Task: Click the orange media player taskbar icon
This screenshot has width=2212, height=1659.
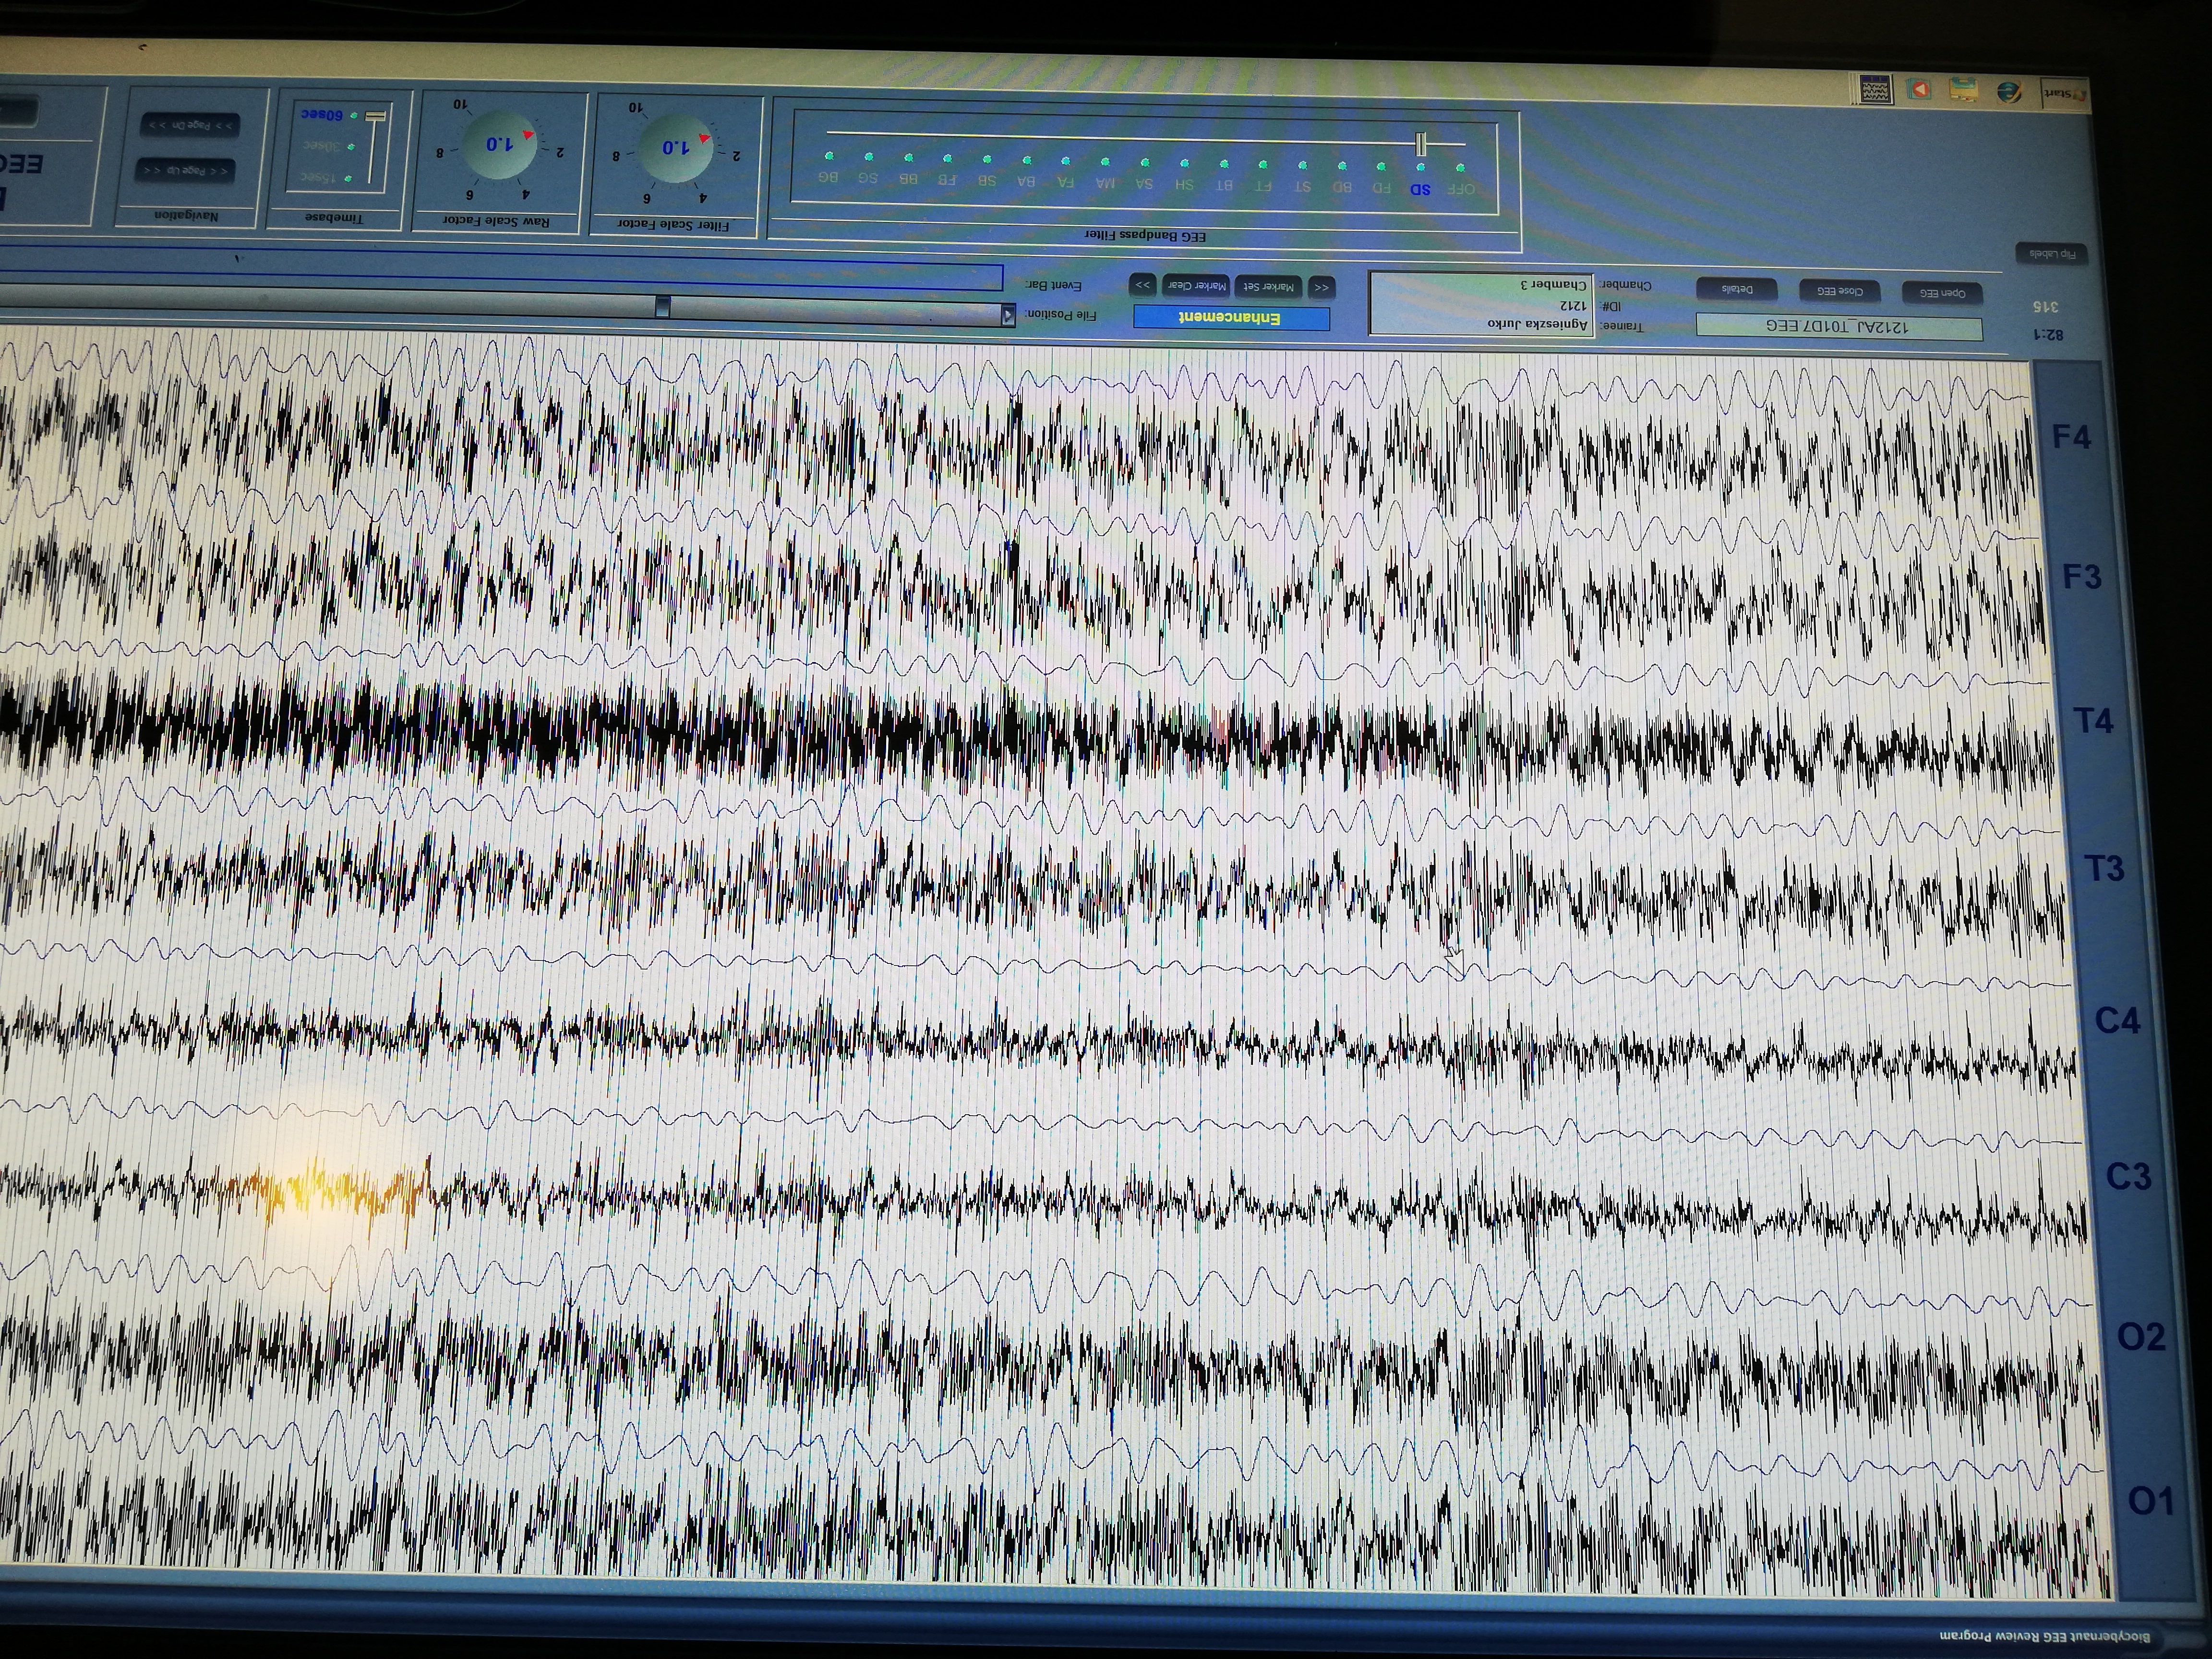Action: [x=1919, y=90]
